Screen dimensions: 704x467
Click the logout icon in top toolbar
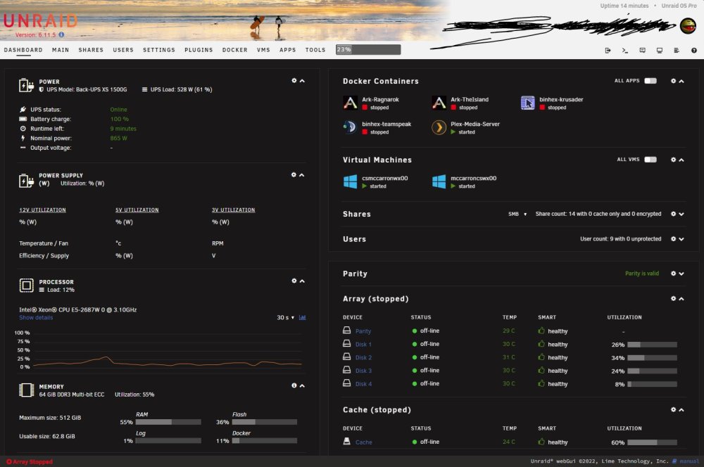(608, 50)
